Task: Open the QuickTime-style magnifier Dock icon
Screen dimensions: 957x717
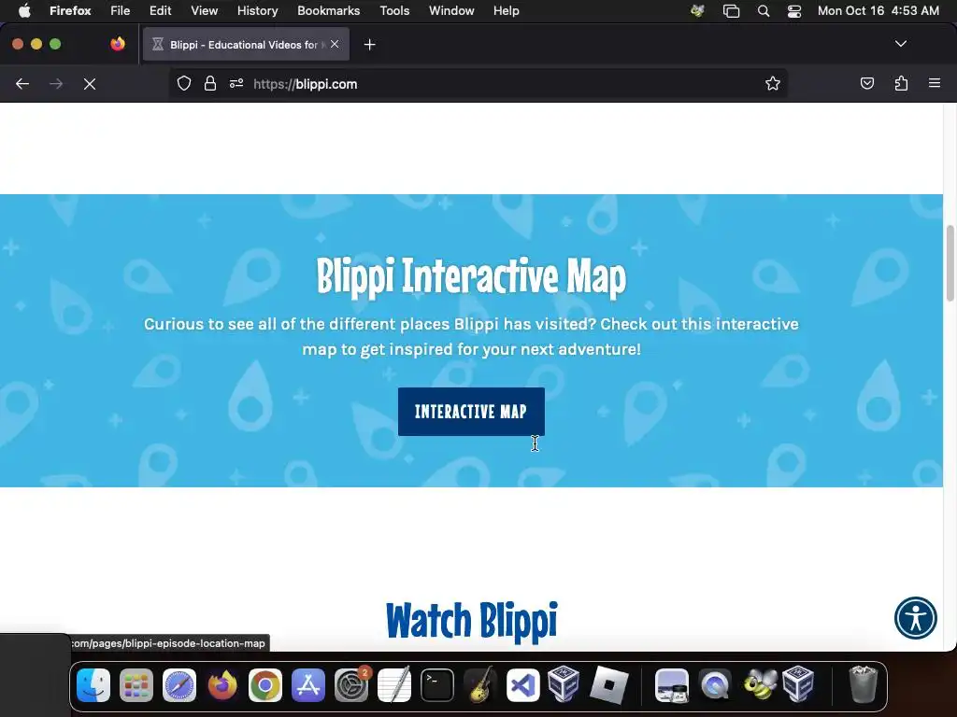Action: click(x=715, y=685)
